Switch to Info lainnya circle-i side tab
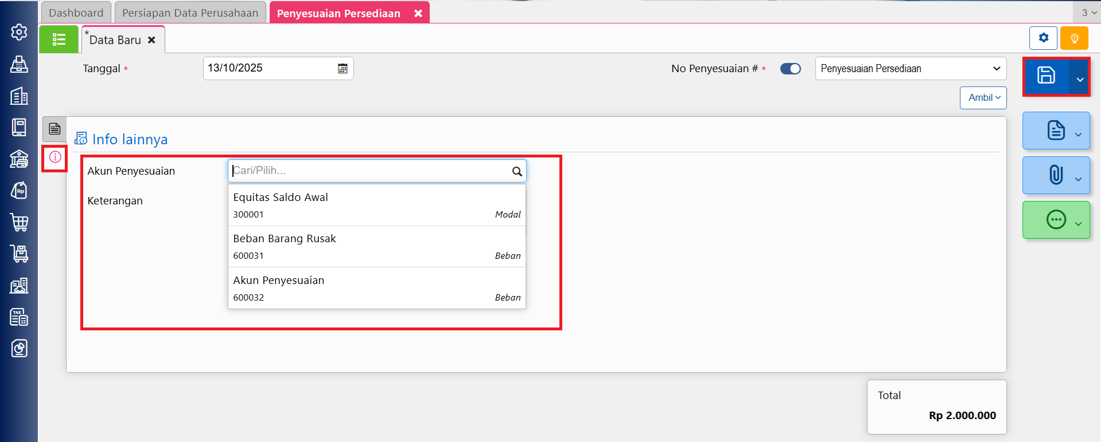Viewport: 1101px width, 442px height. coord(55,157)
